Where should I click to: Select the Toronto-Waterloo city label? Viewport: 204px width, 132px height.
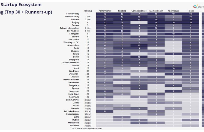point(70,62)
